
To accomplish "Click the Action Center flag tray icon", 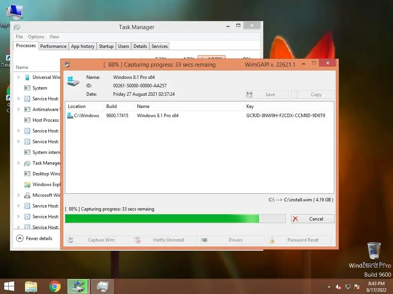I will pos(357,287).
